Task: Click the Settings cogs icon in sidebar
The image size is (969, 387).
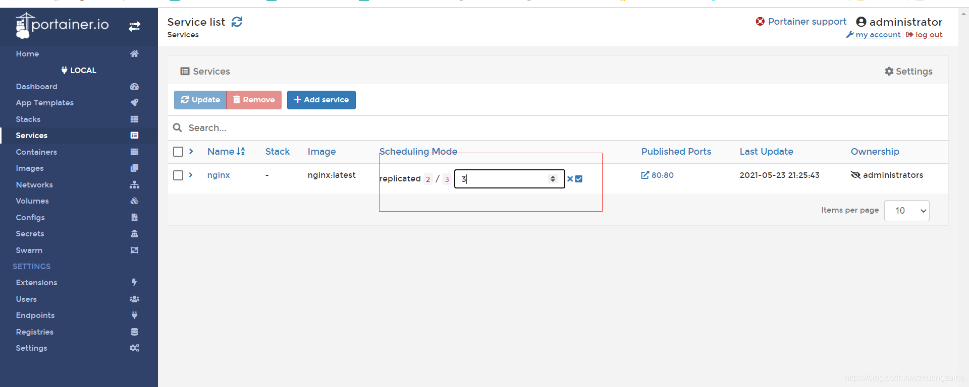Action: coord(134,348)
